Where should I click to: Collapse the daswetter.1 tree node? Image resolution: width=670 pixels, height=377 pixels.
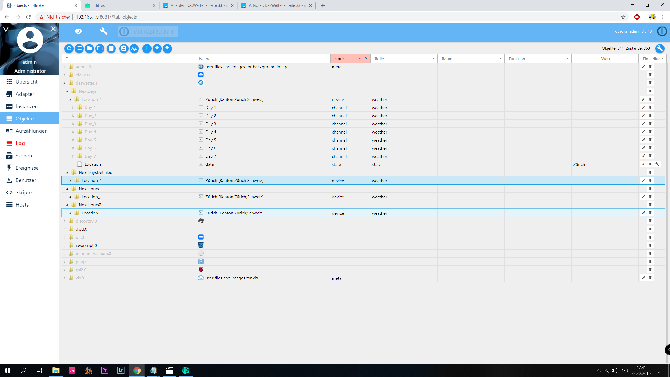pyautogui.click(x=65, y=83)
